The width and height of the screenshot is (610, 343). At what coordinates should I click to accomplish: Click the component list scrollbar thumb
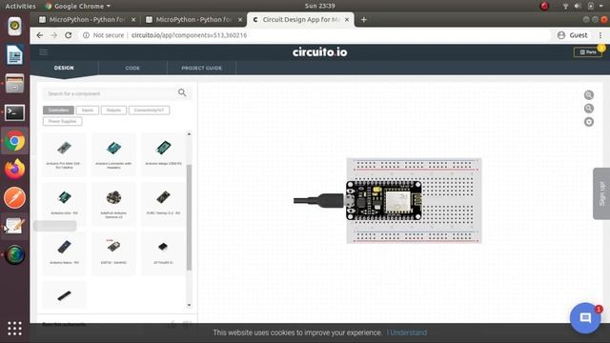tap(189, 217)
